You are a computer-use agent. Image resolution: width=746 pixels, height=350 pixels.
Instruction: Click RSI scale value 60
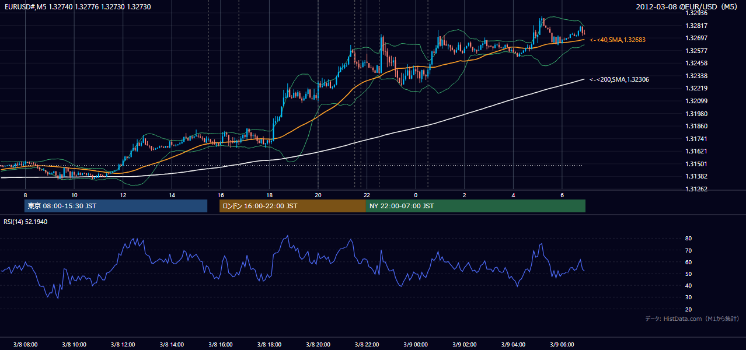coord(688,262)
